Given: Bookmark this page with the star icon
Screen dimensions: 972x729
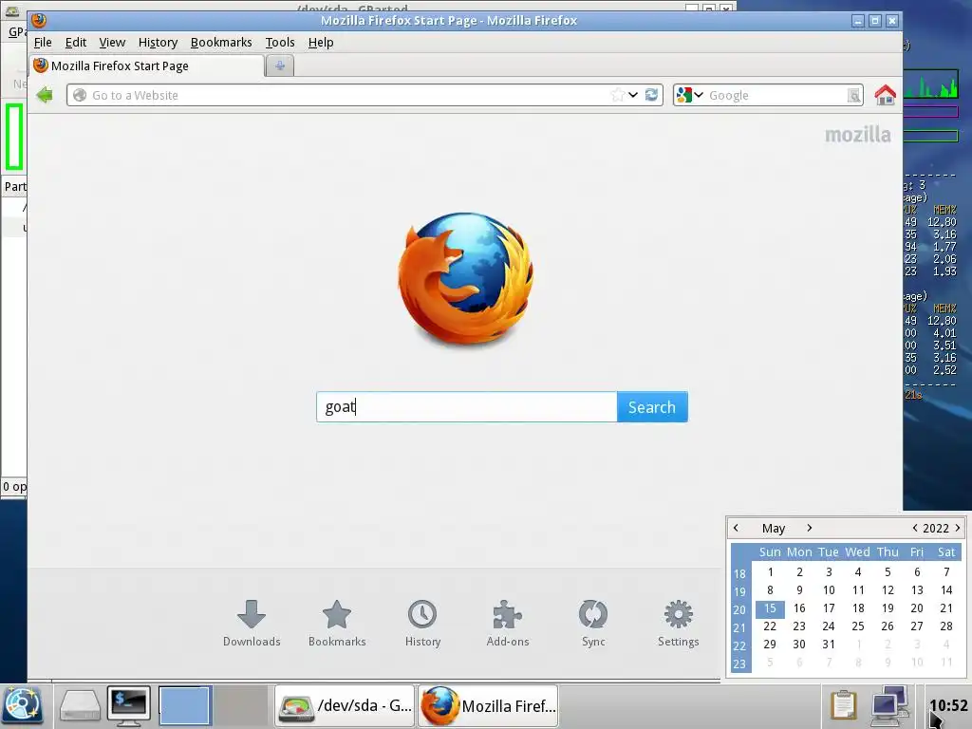Looking at the screenshot, I should (x=617, y=95).
